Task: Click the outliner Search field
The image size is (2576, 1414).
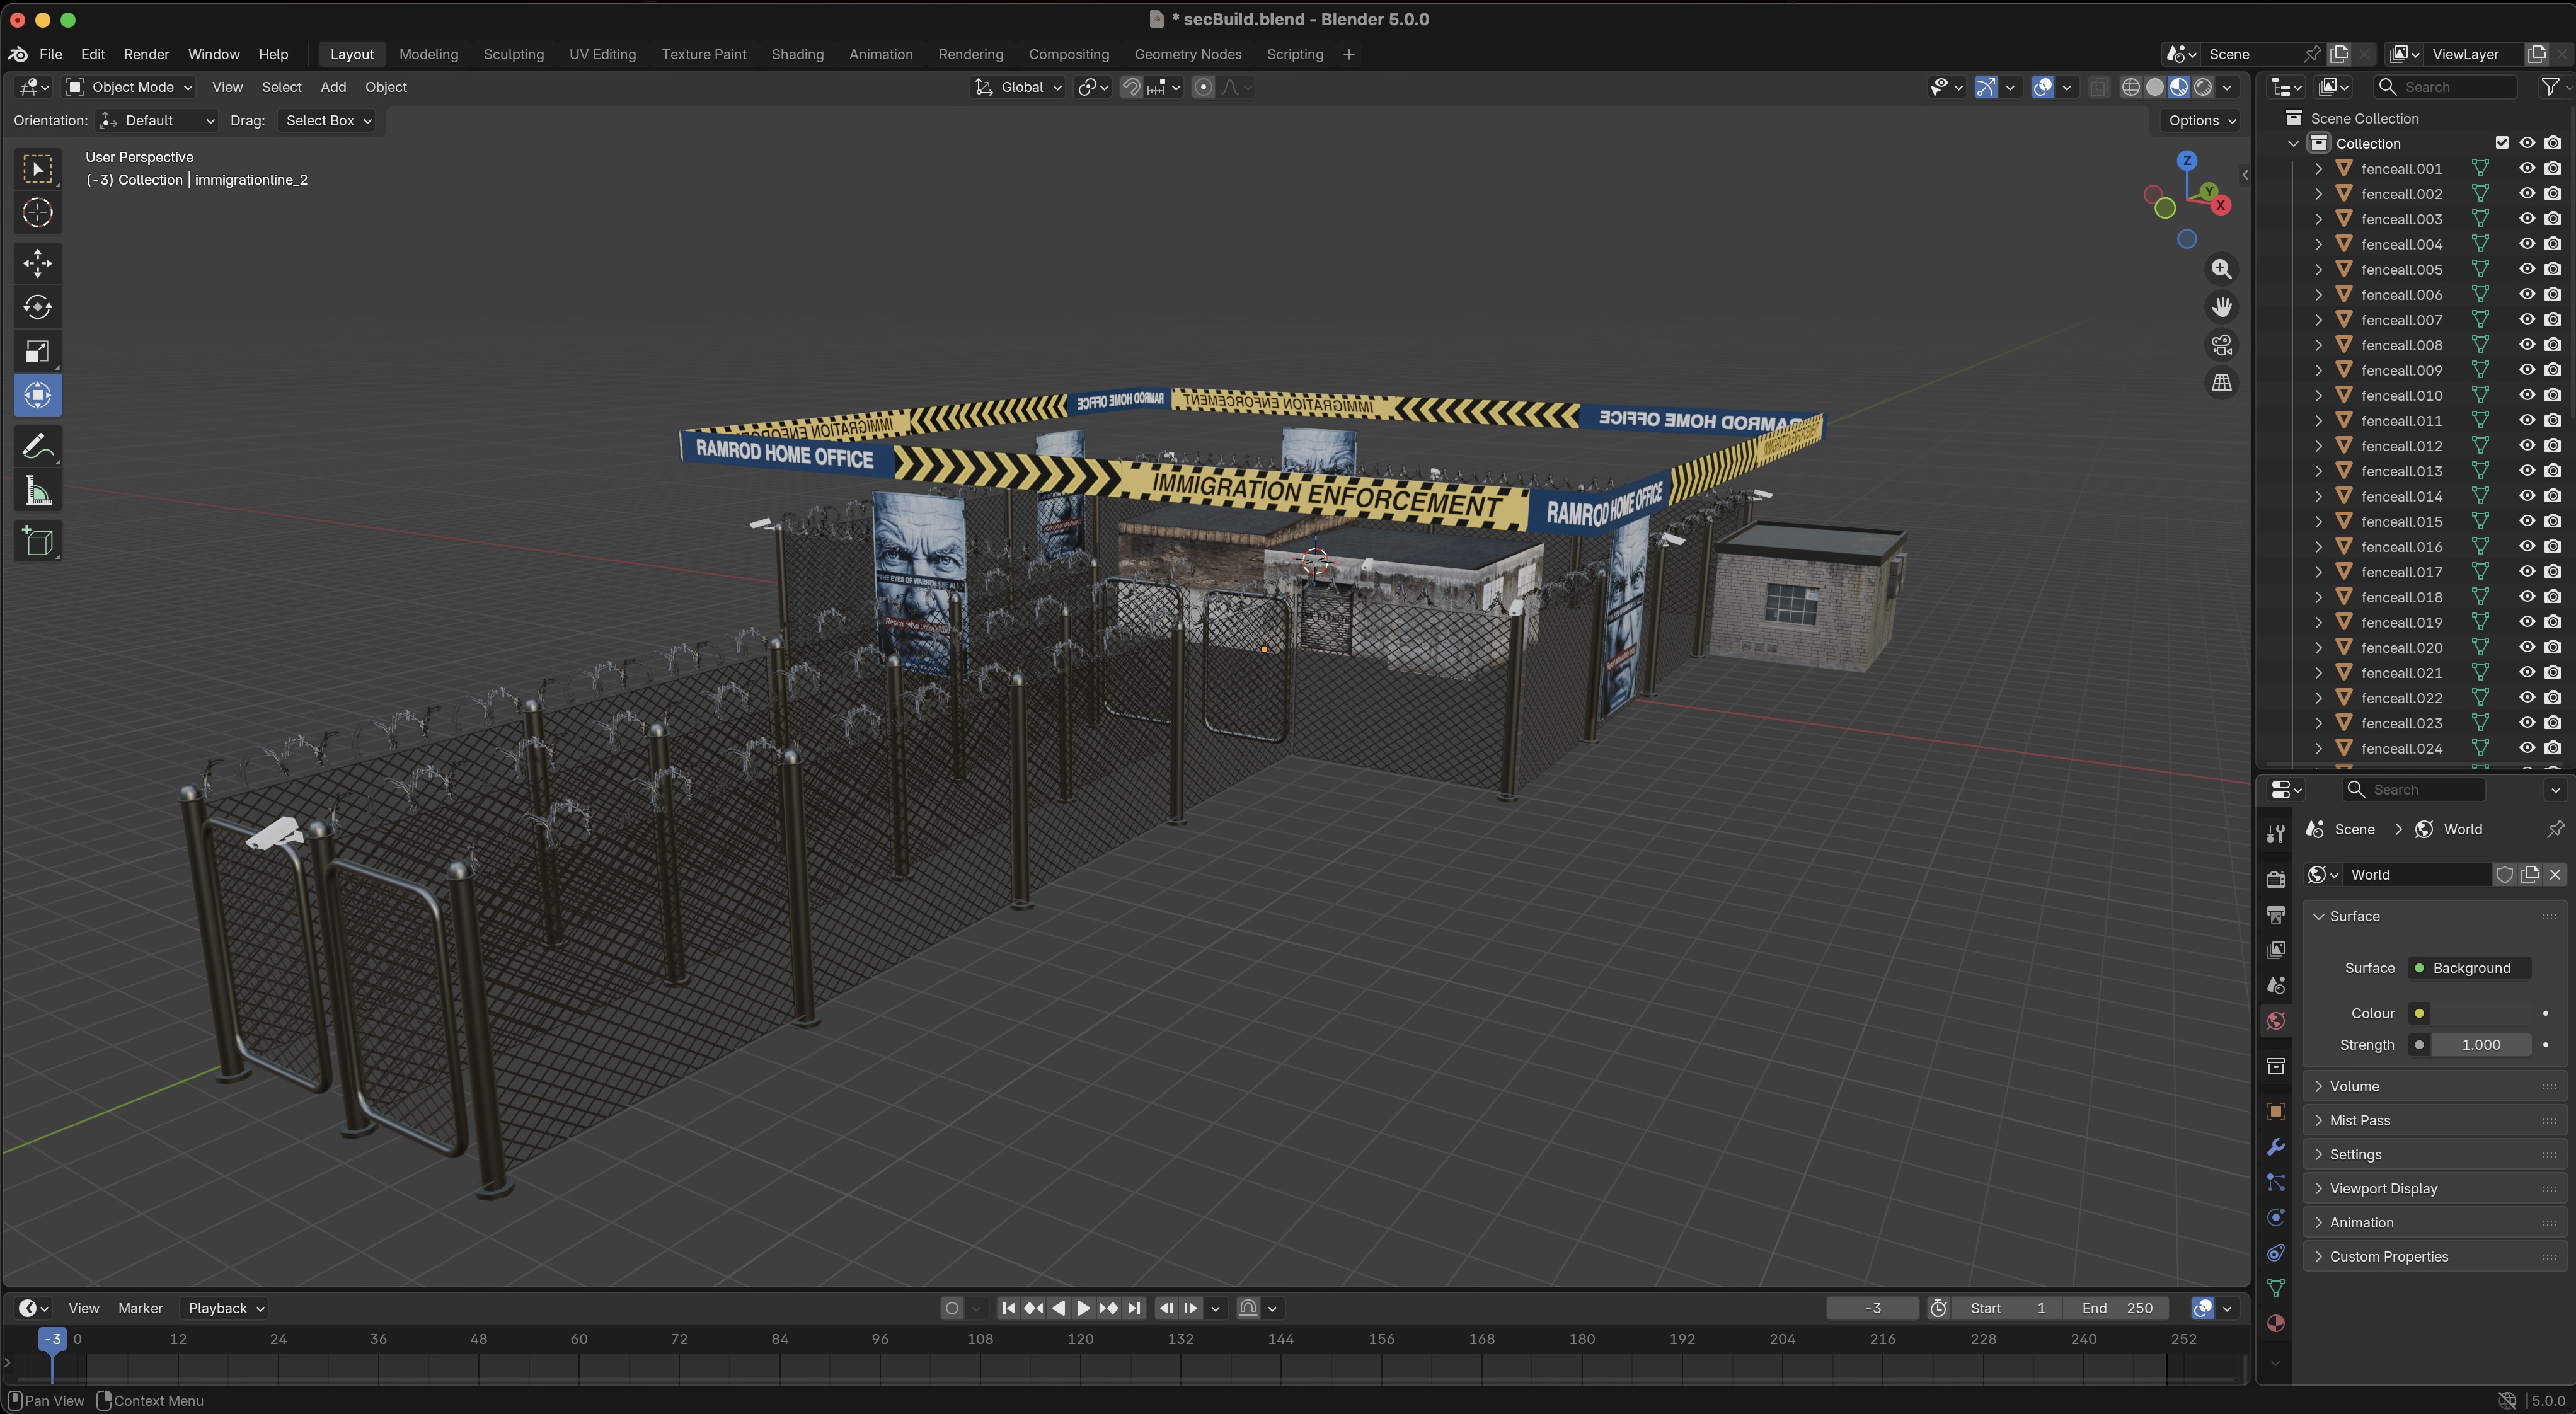Action: coord(2446,87)
